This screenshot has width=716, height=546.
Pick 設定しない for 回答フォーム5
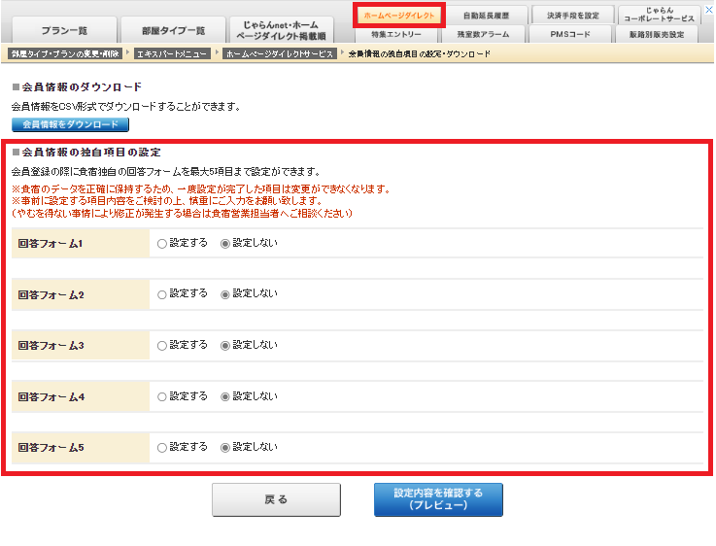point(225,447)
